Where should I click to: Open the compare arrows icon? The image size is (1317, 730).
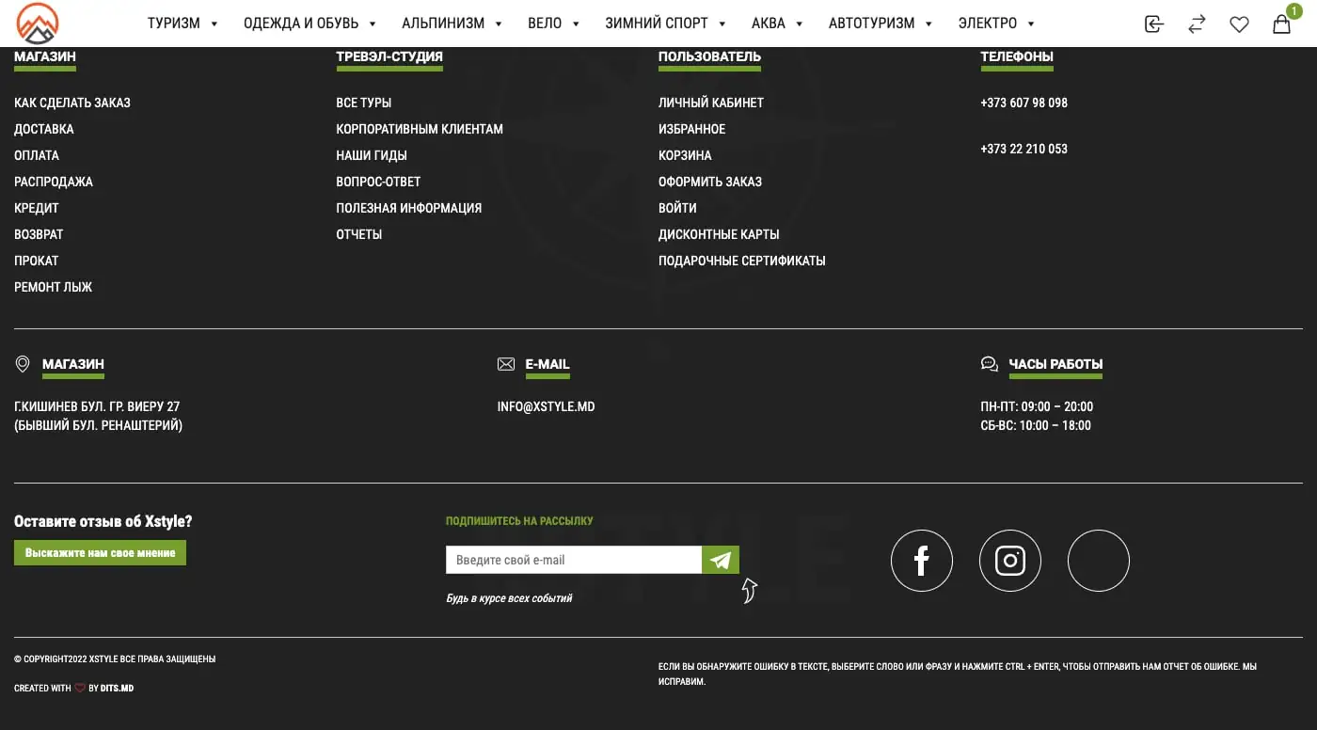(1197, 24)
